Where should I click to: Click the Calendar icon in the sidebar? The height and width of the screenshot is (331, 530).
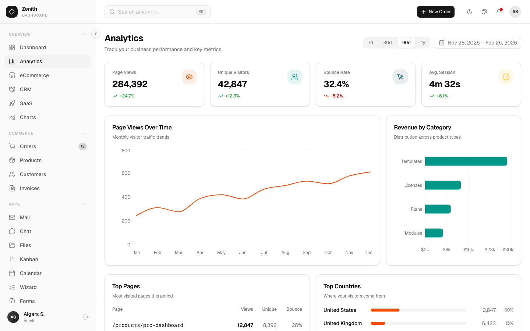[x=13, y=273]
